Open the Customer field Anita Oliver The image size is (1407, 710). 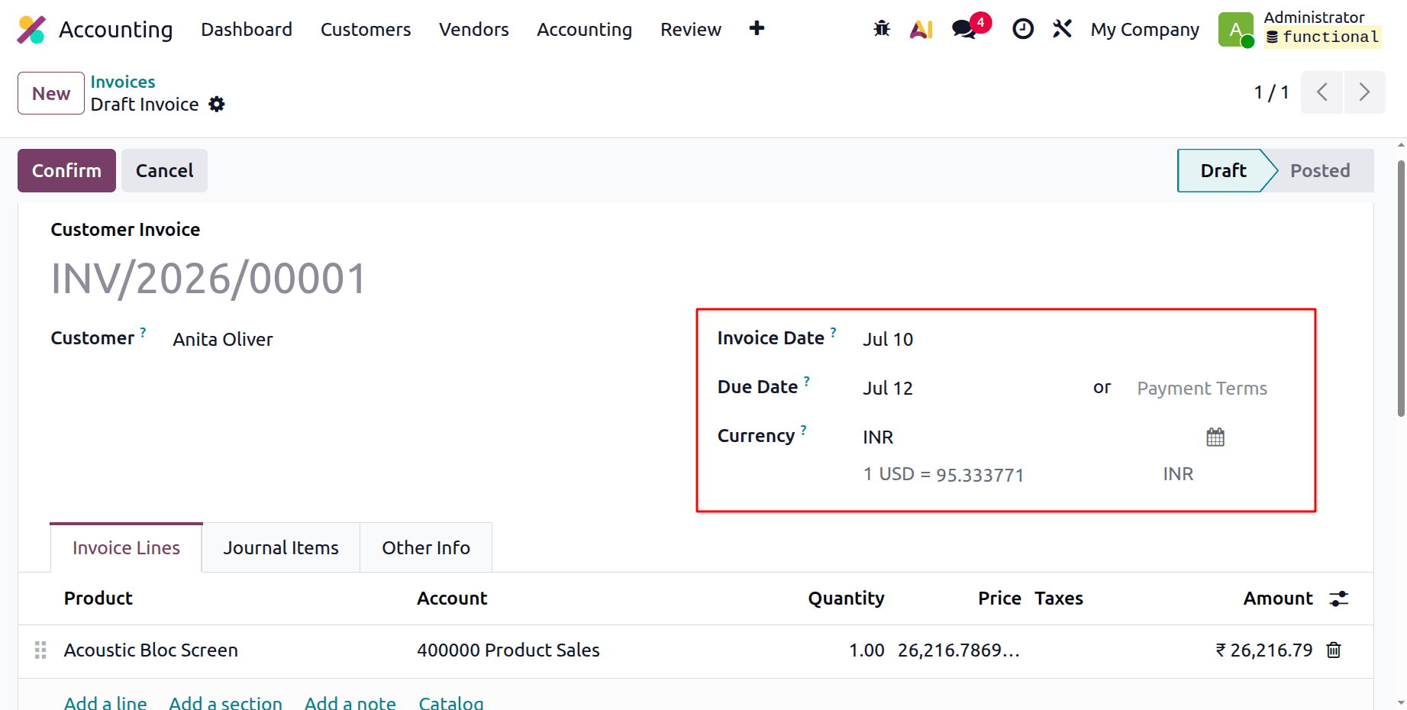point(223,339)
